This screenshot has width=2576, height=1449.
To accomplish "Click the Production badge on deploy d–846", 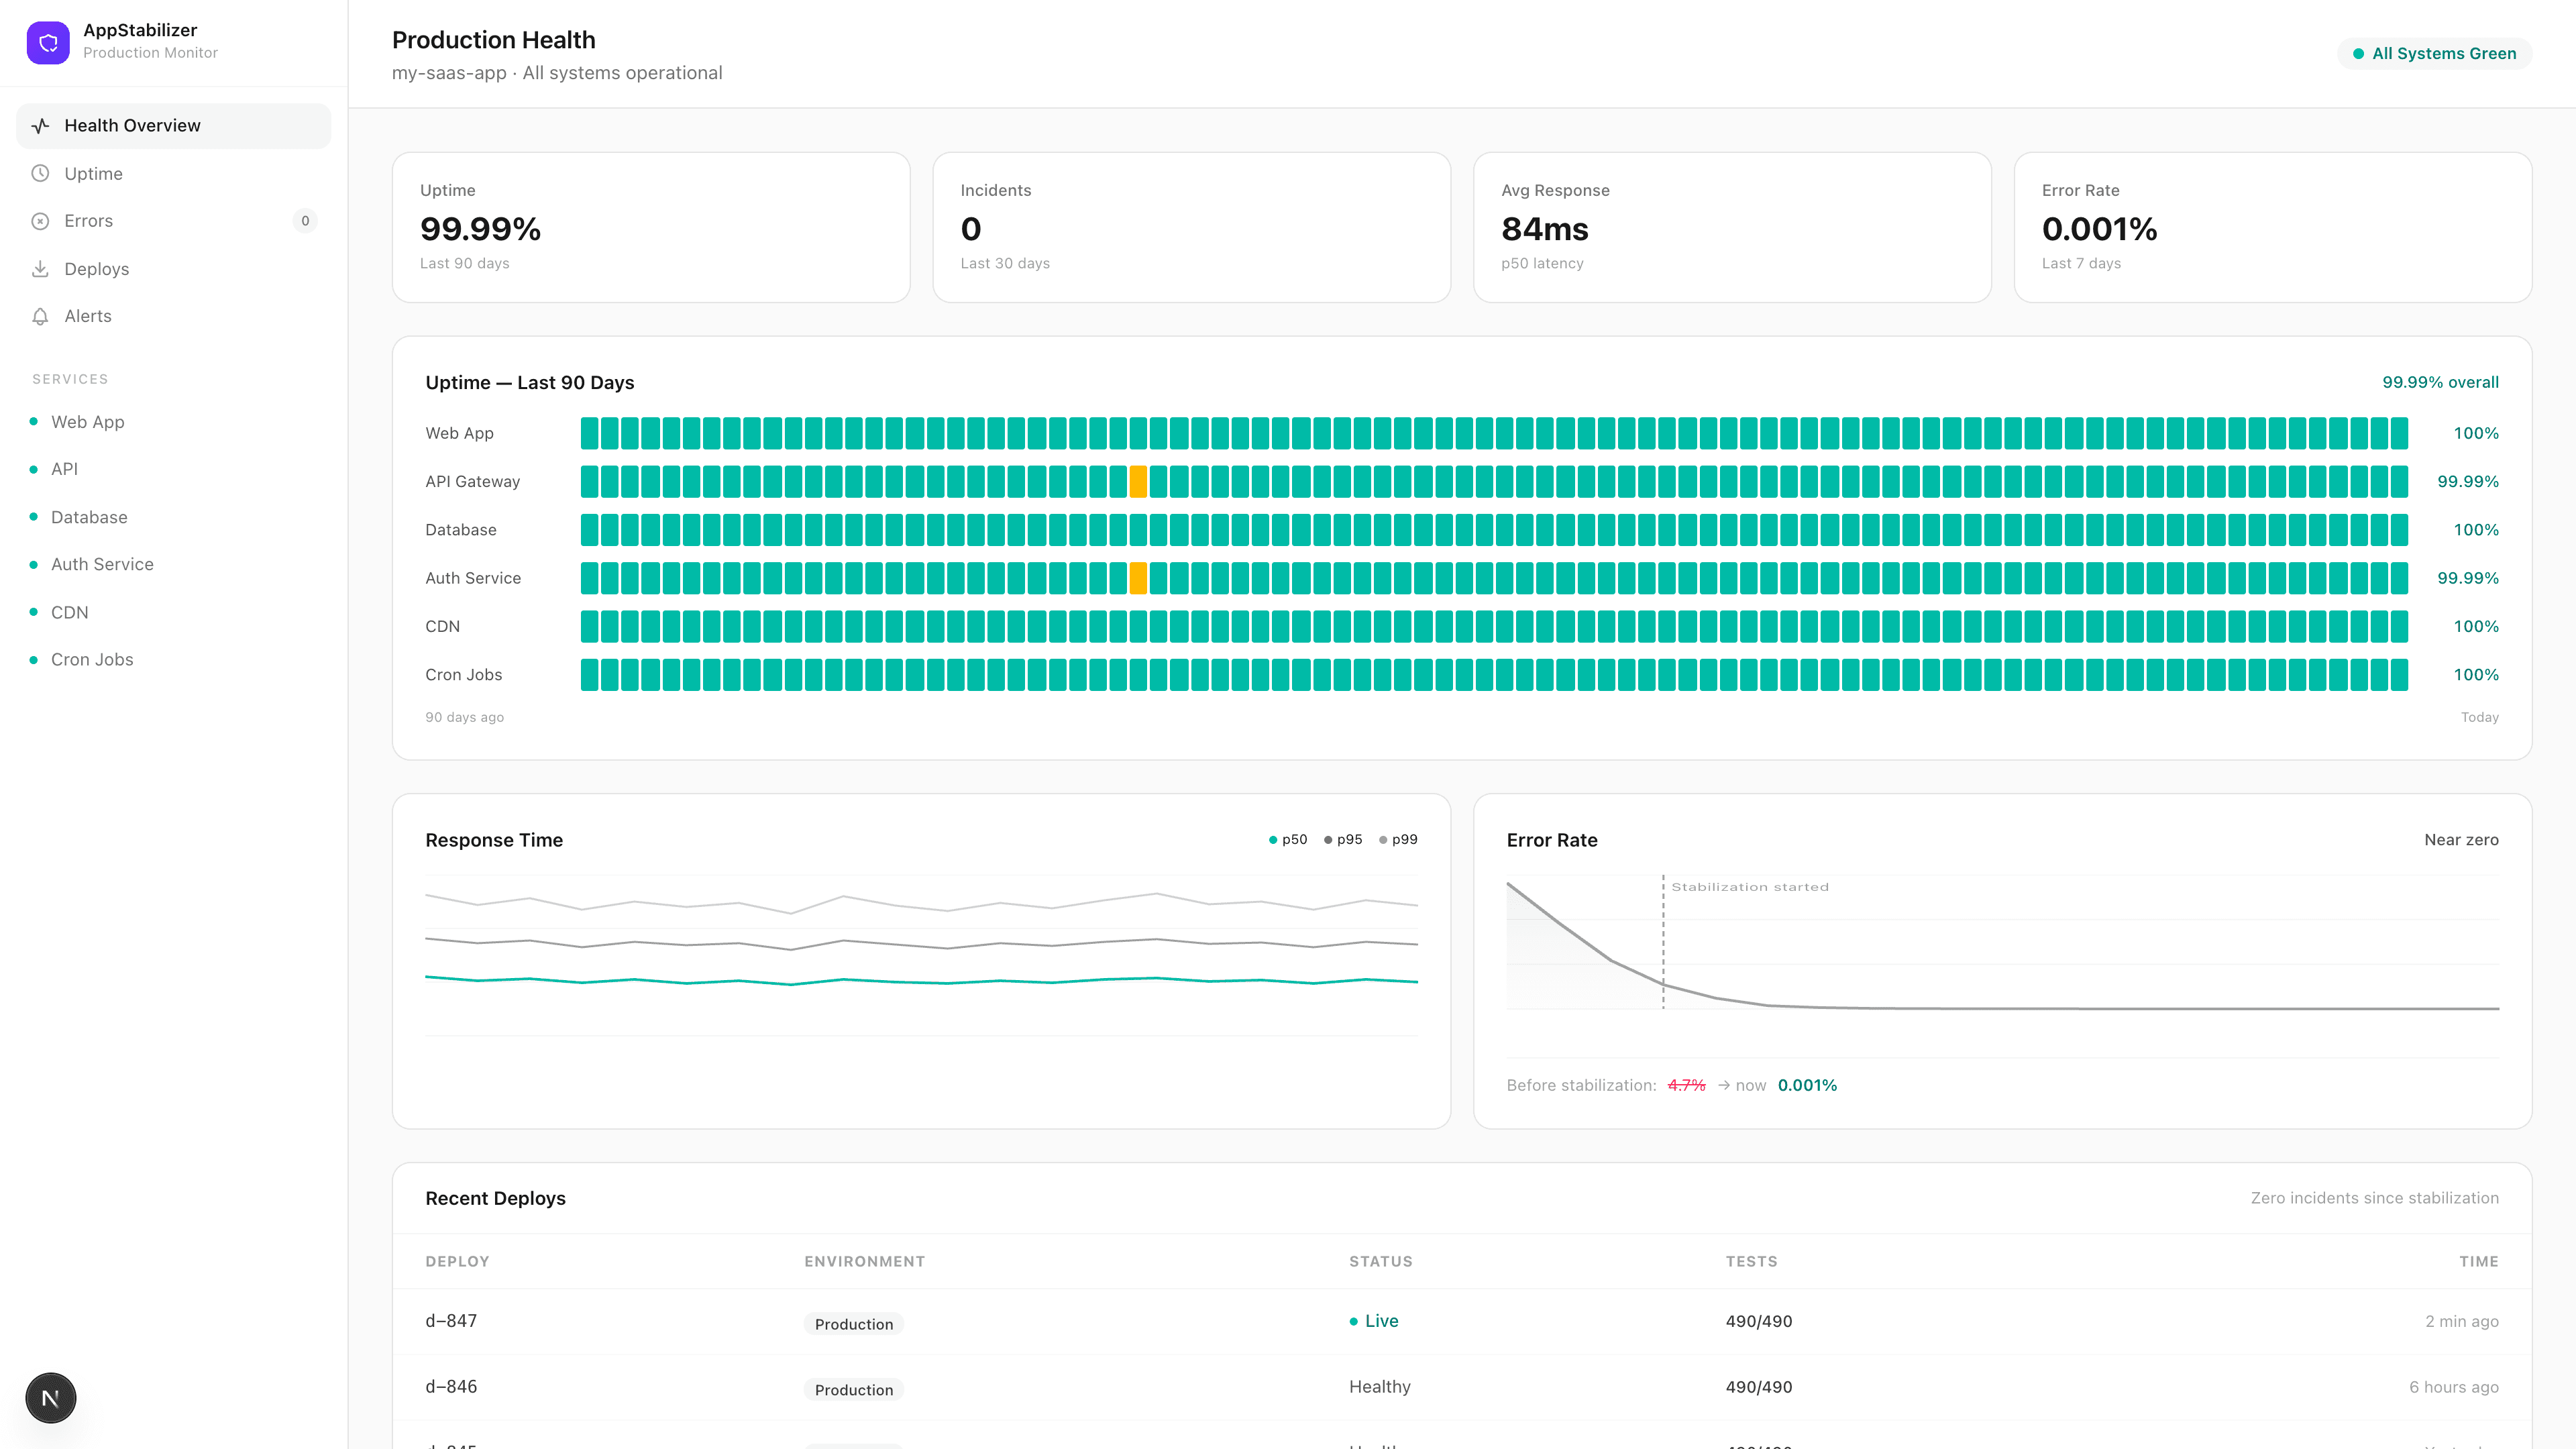I will [x=853, y=1389].
